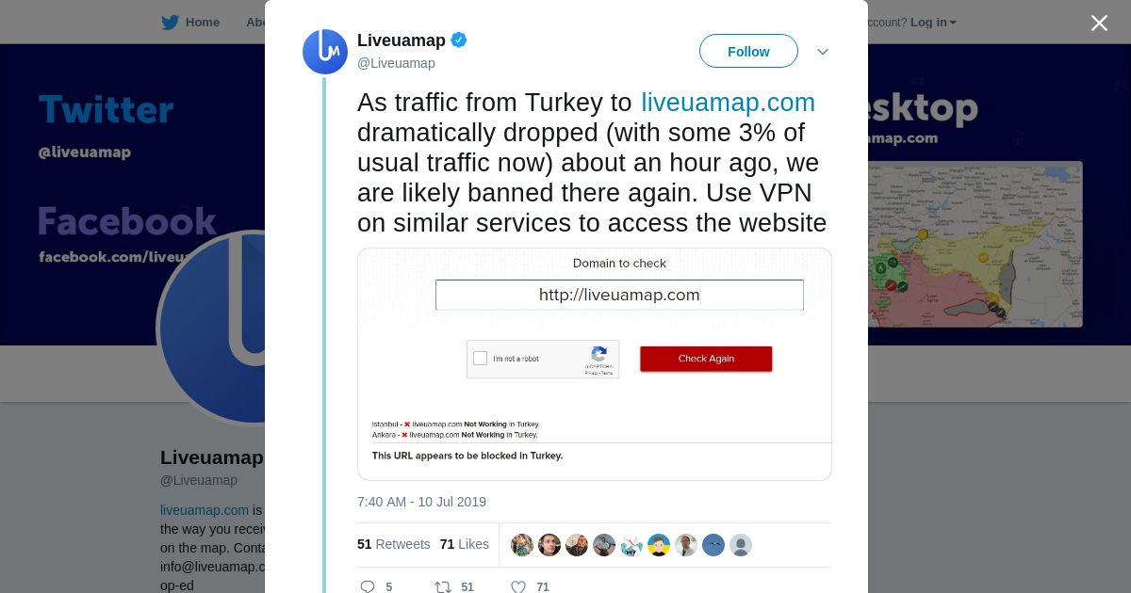Expand the tweet options chevron next to Follow
The height and width of the screenshot is (593, 1131).
click(x=823, y=52)
